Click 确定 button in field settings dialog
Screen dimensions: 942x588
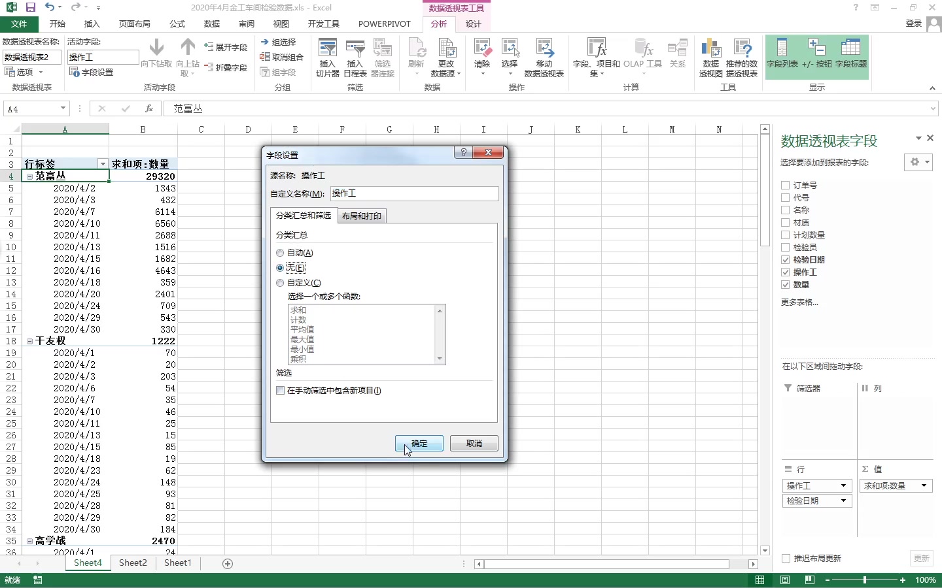419,444
